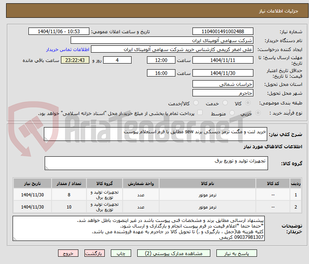This screenshot has height=264, width=309.
Task: Click the شماره نیاز field 1104001491002488
Action: 223,31
